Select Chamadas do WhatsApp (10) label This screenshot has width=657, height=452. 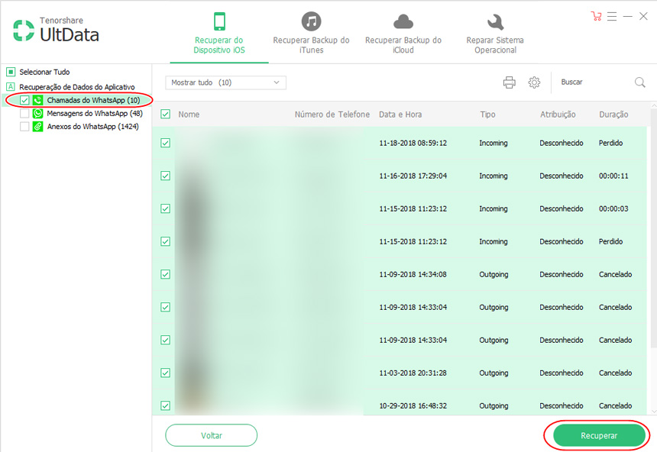pyautogui.click(x=93, y=100)
